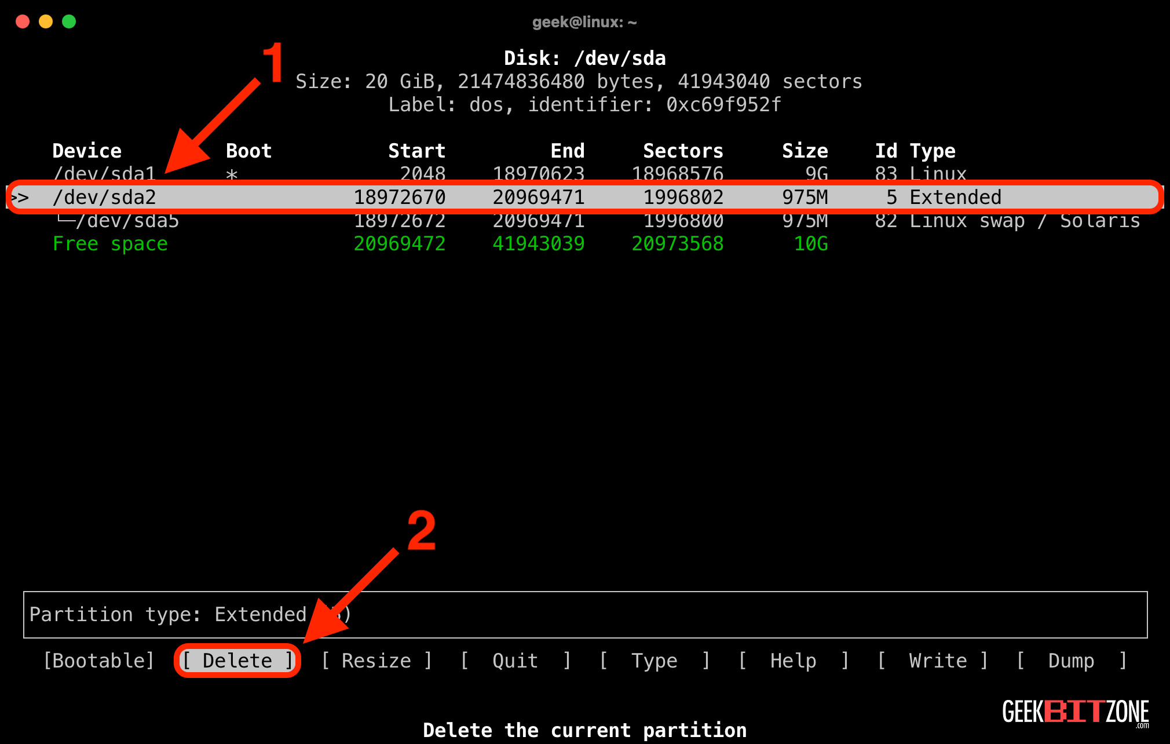The image size is (1170, 744).
Task: Select the highlighted Delete option
Action: click(x=237, y=660)
